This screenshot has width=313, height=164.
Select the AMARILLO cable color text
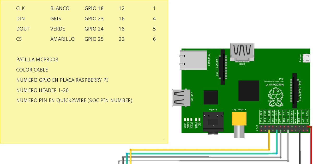[62, 39]
